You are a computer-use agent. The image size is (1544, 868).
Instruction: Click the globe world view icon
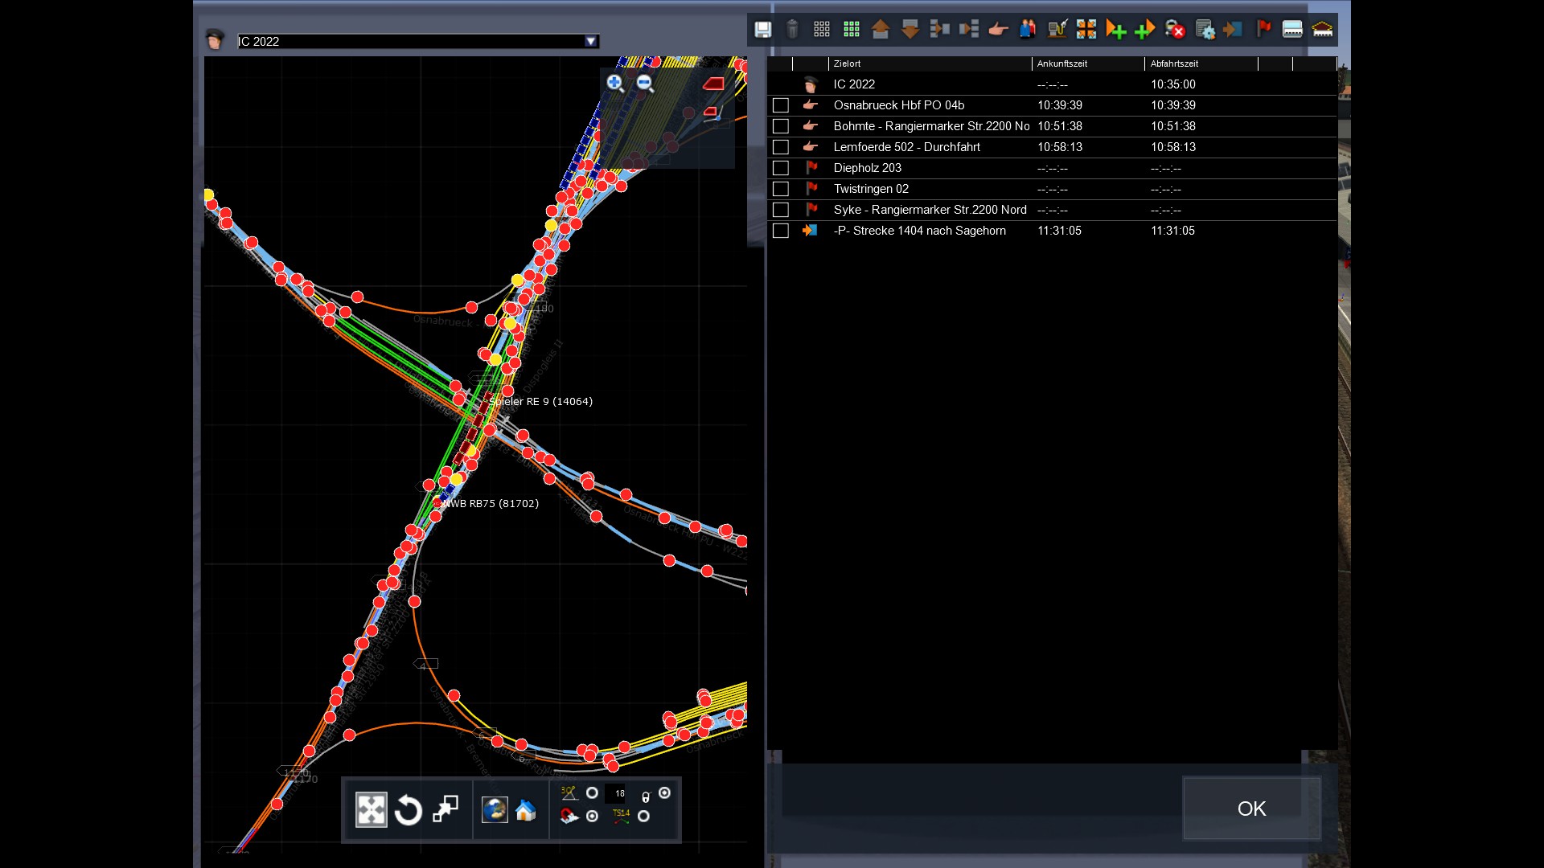[x=495, y=810]
